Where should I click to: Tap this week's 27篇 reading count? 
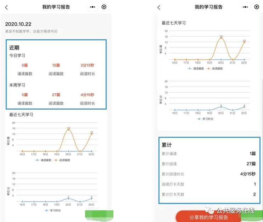coord(56,95)
